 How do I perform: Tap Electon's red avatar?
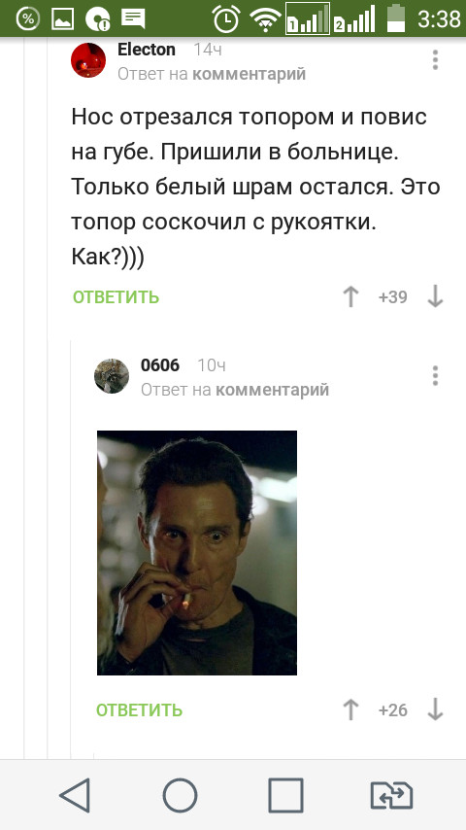[88, 60]
